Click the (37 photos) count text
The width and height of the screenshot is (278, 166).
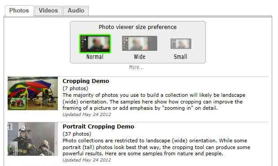[x=77, y=134]
